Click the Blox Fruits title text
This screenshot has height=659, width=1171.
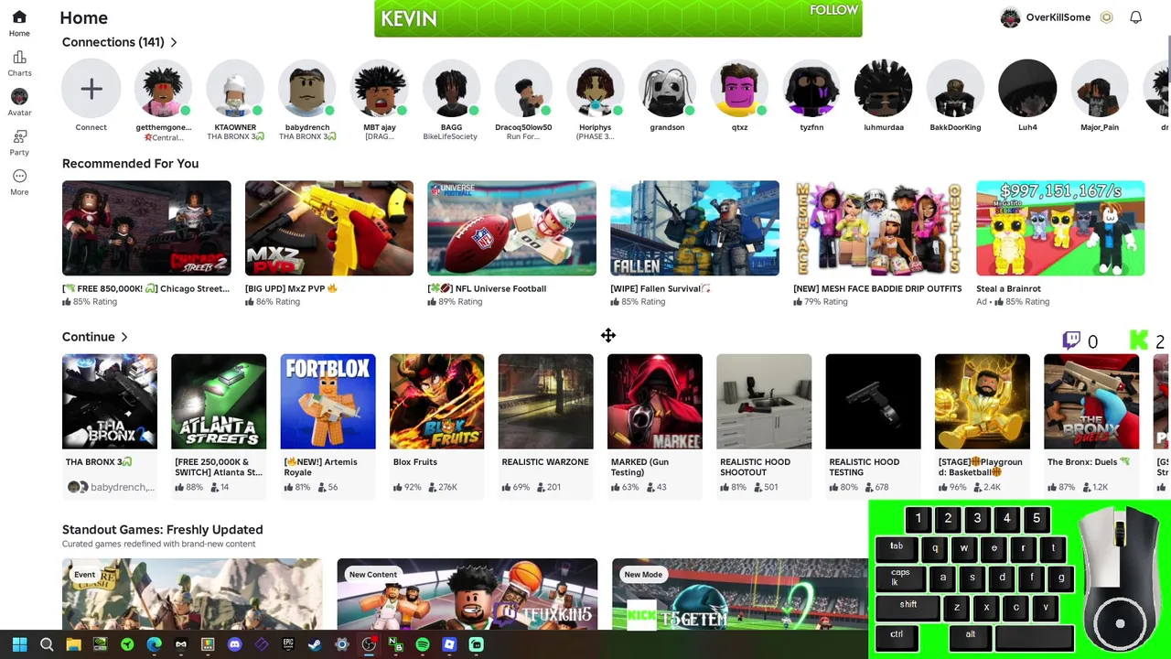pyautogui.click(x=415, y=462)
